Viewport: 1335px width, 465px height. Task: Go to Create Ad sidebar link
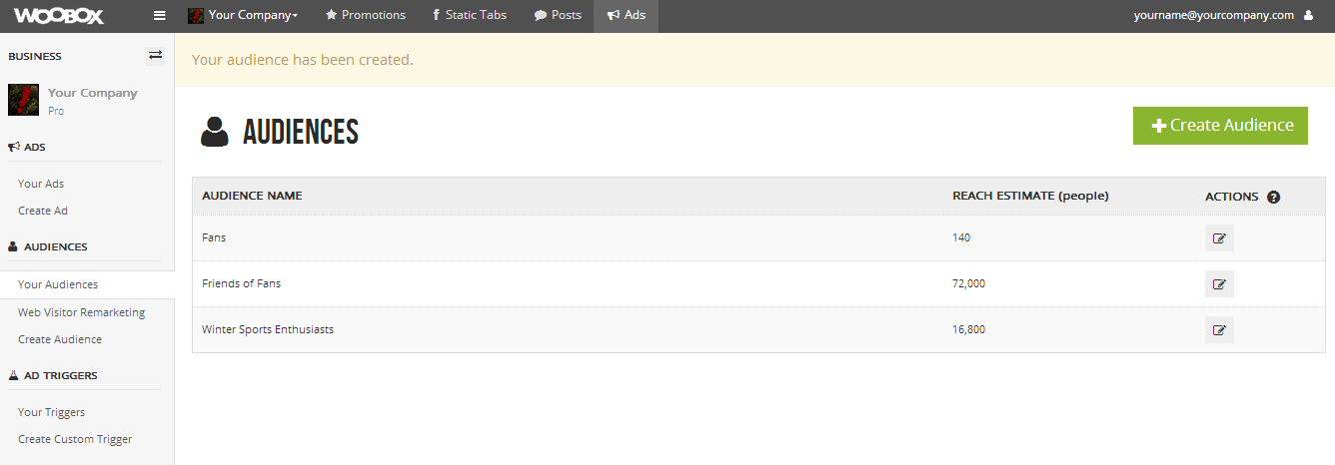43,211
